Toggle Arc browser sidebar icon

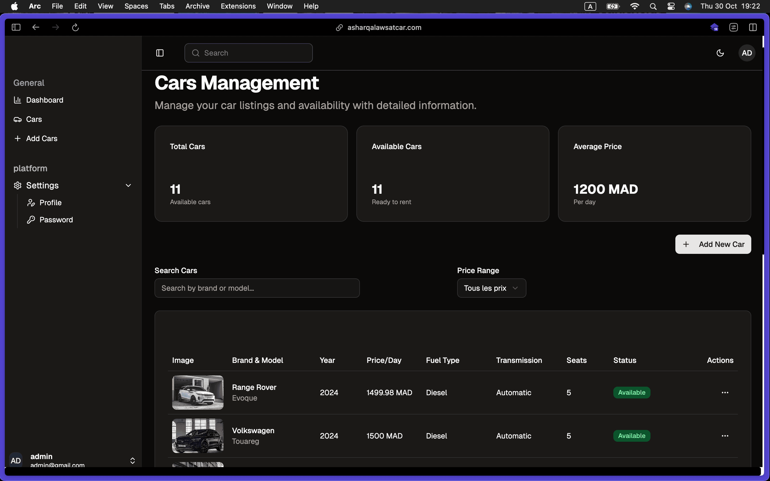tap(16, 27)
